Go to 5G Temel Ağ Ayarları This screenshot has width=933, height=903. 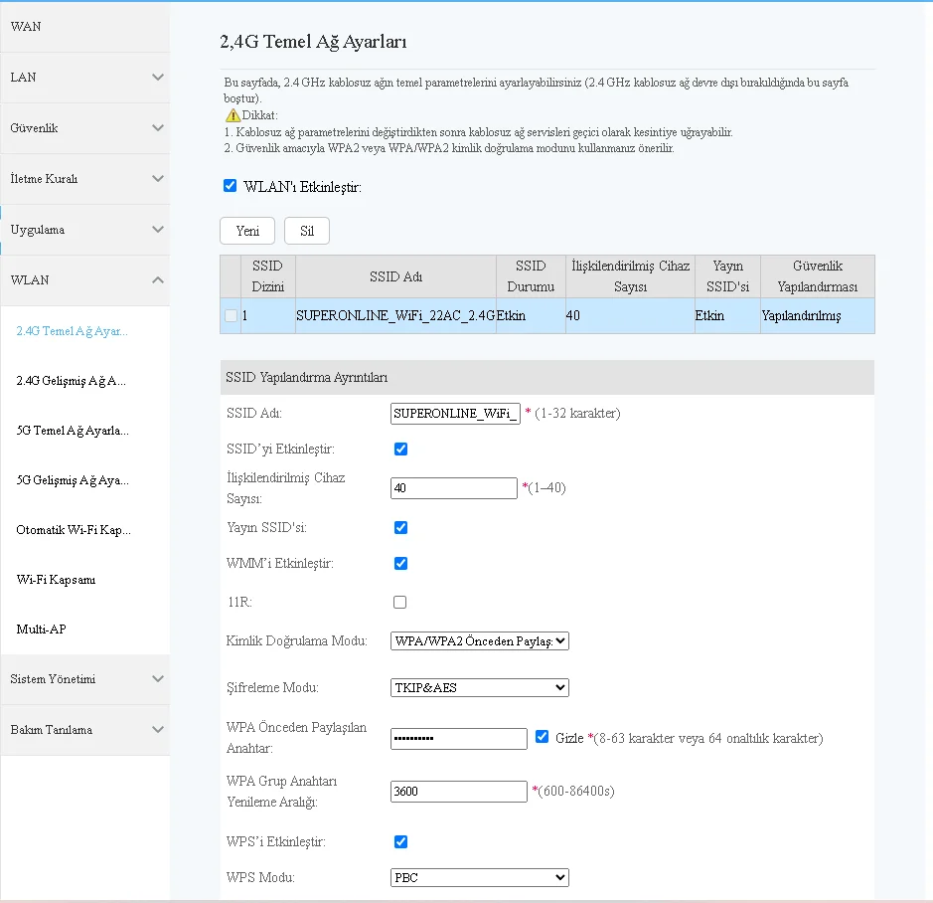(73, 431)
